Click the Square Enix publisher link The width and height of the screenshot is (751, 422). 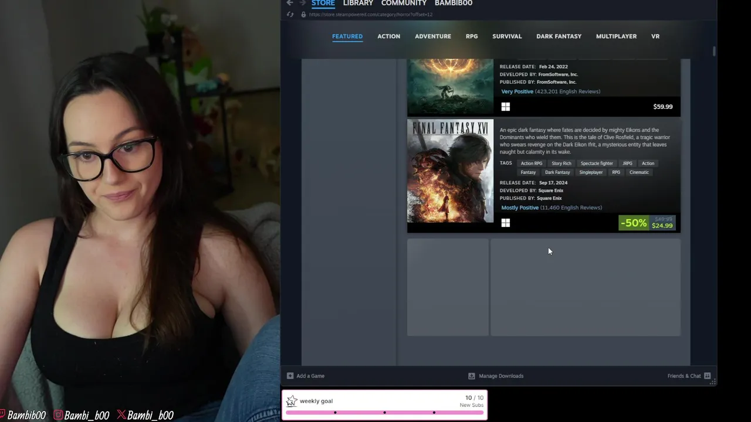coord(549,198)
